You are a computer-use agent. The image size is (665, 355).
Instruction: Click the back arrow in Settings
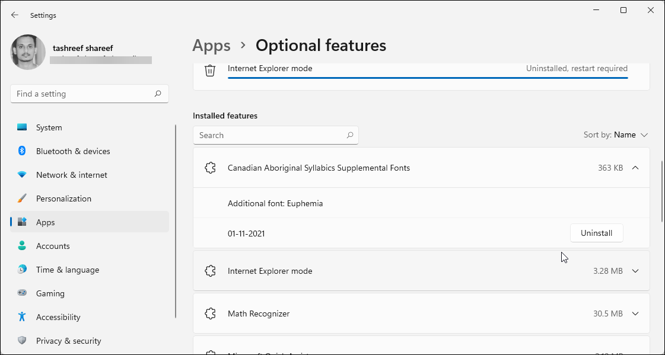point(15,15)
